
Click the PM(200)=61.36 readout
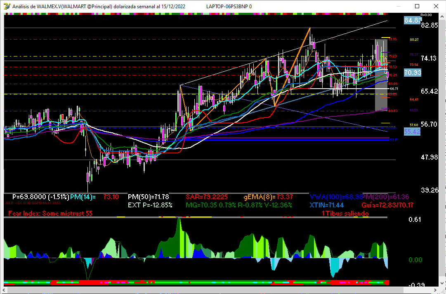point(385,197)
